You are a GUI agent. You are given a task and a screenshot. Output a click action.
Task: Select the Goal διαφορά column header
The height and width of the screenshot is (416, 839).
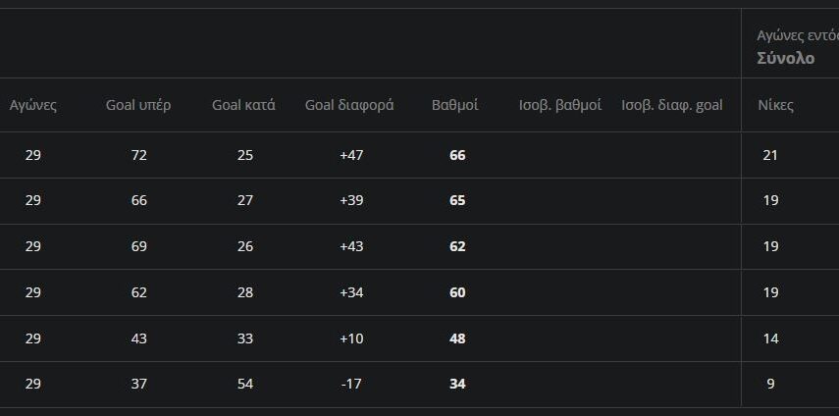click(x=349, y=105)
